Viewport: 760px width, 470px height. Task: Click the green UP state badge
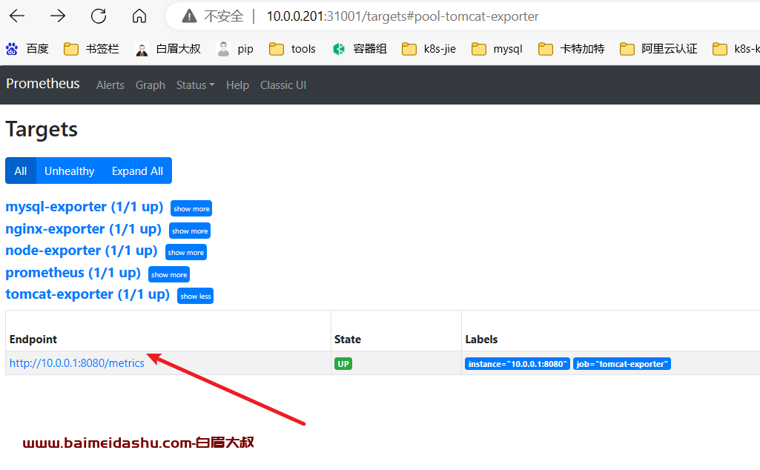click(343, 364)
